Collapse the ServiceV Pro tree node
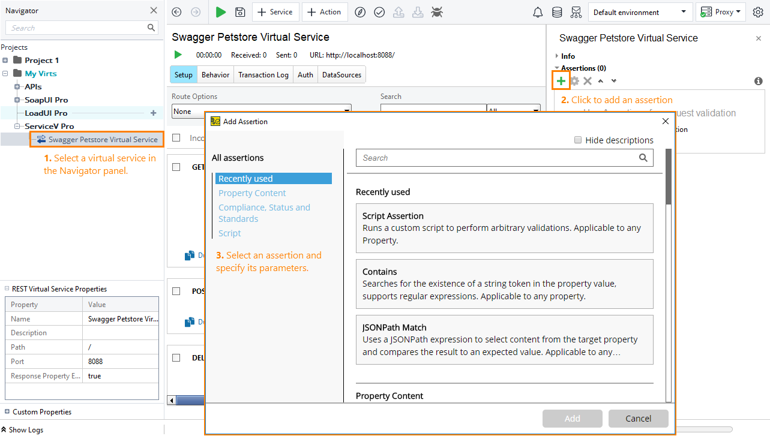The image size is (770, 436). click(17, 126)
